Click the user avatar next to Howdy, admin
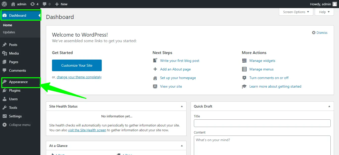The height and width of the screenshot is (155, 339). coord(335,4)
